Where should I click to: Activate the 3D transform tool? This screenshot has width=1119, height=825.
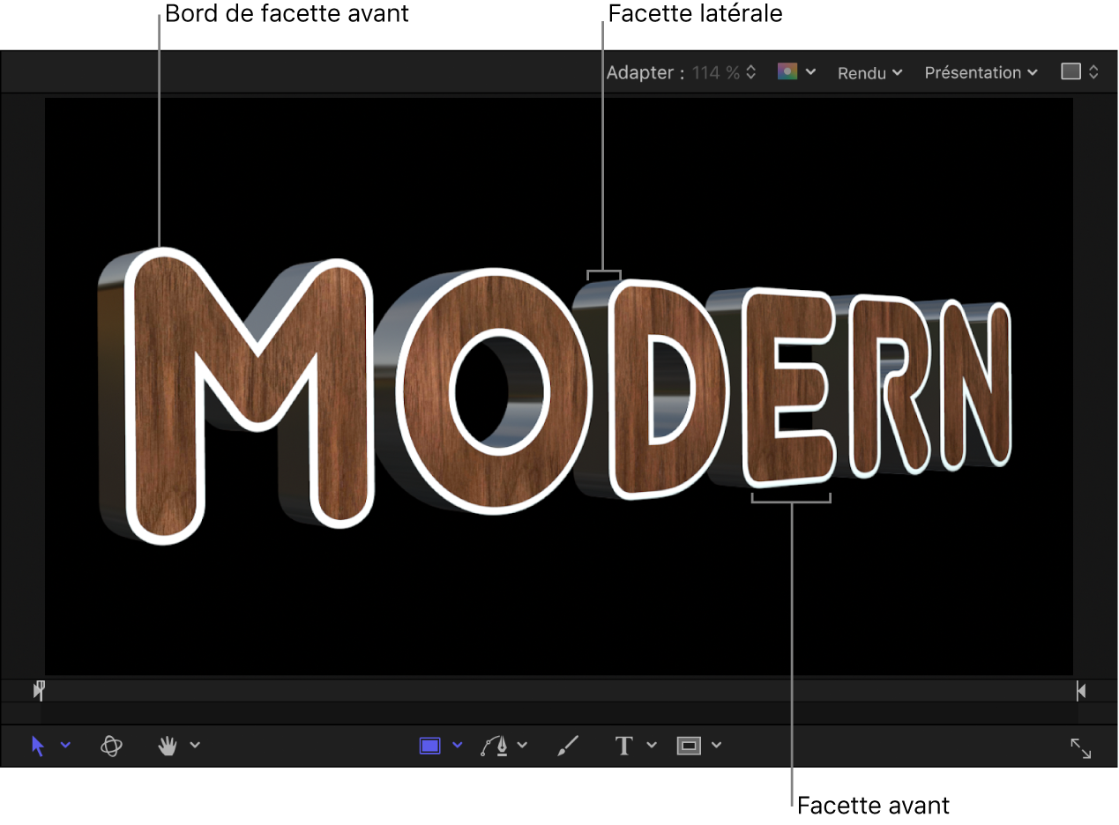111,745
